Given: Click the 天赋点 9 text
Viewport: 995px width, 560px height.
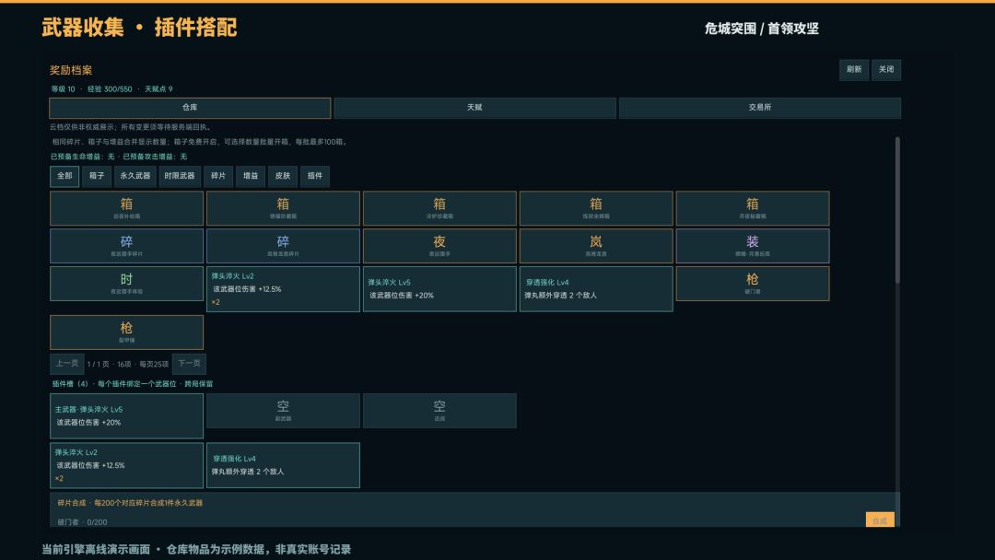Looking at the screenshot, I should click(158, 88).
